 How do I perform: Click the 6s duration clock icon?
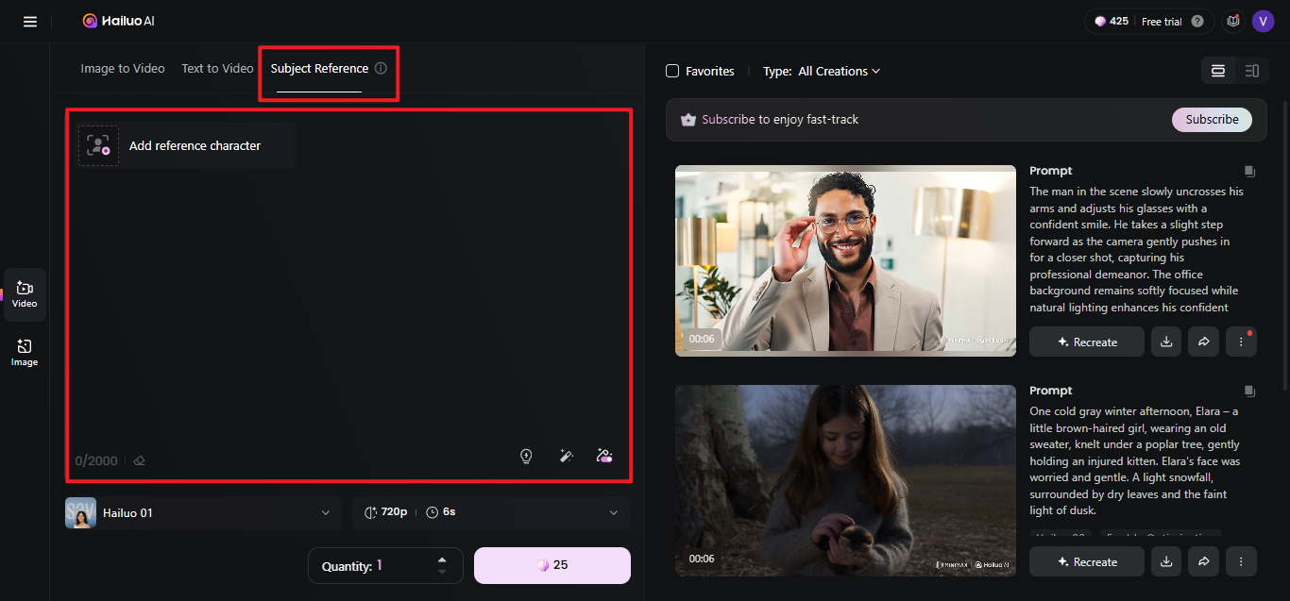point(433,512)
